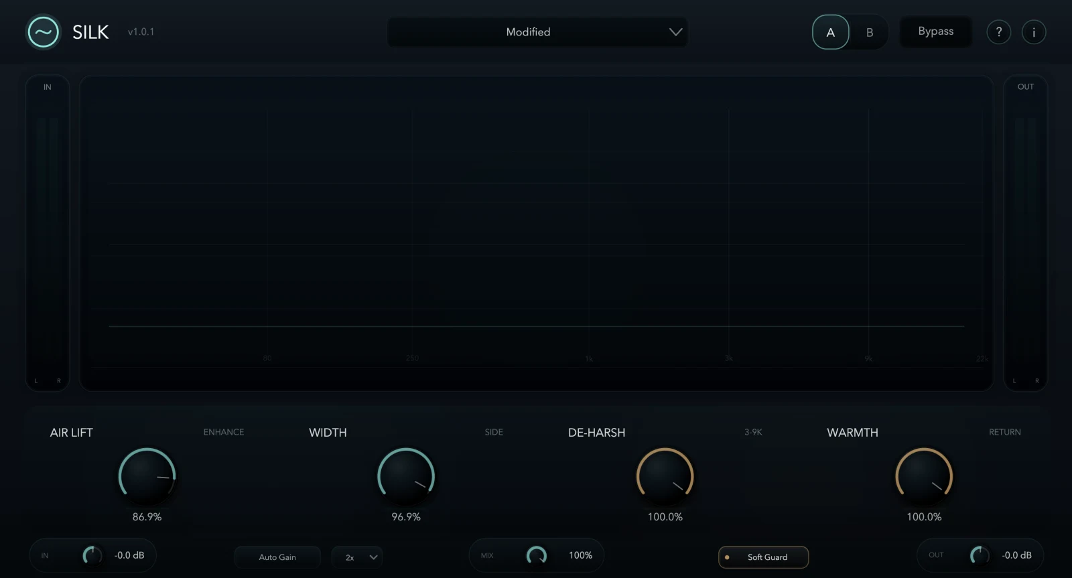Click the De-Harsh knob
Screen dimensions: 1072x578
pos(665,476)
